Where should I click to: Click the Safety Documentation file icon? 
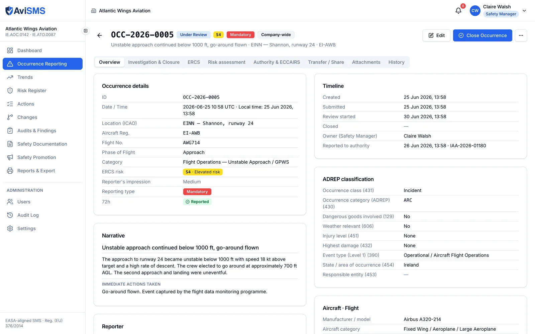point(10,144)
